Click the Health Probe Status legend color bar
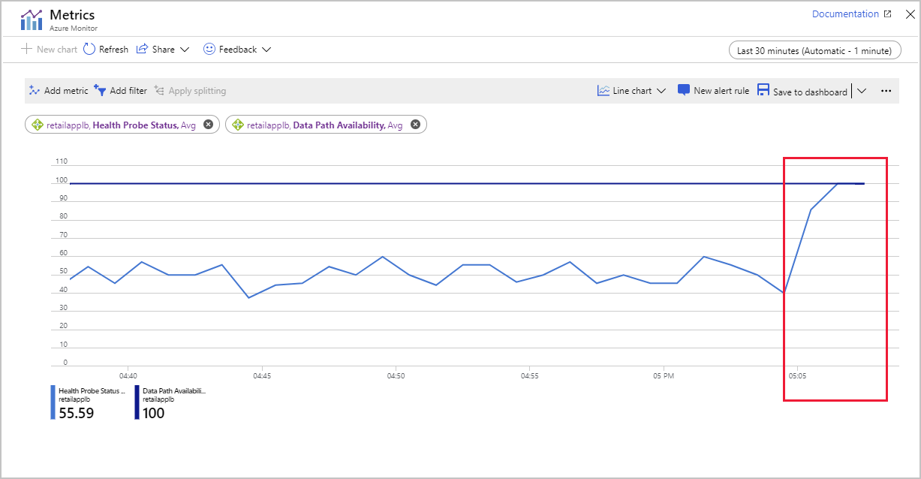This screenshot has width=921, height=479. click(x=53, y=402)
